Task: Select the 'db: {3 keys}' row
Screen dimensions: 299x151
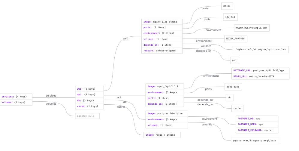Action: [89, 100]
